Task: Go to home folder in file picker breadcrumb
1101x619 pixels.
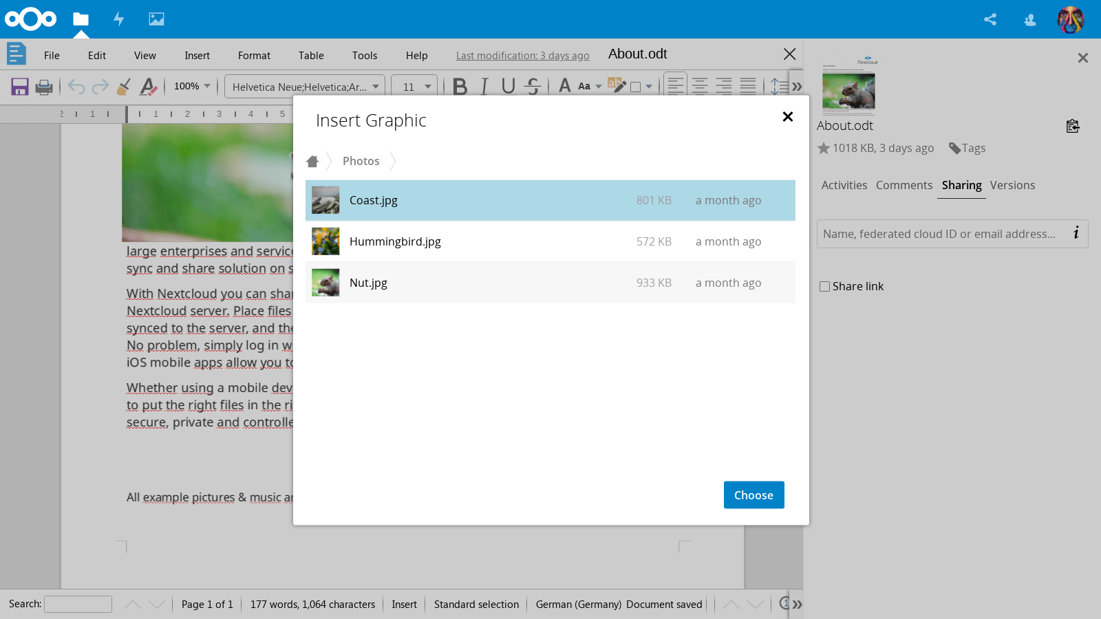Action: click(312, 161)
